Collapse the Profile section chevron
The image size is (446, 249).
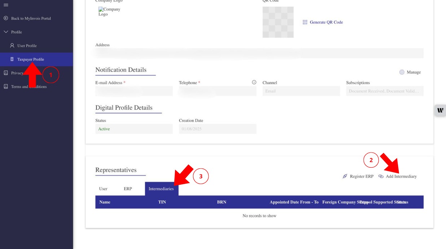[6, 32]
